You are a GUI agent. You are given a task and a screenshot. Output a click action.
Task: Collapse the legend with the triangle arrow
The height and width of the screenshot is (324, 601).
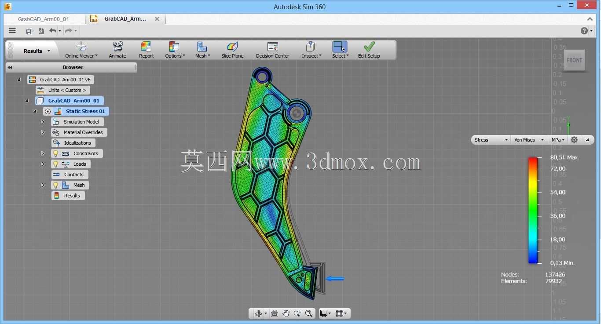(587, 140)
